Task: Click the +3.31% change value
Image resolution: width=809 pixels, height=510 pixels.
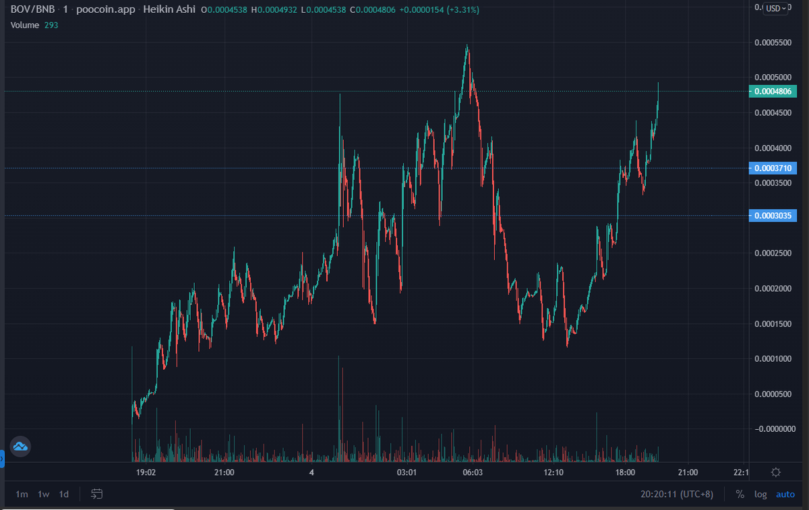Action: tap(465, 9)
